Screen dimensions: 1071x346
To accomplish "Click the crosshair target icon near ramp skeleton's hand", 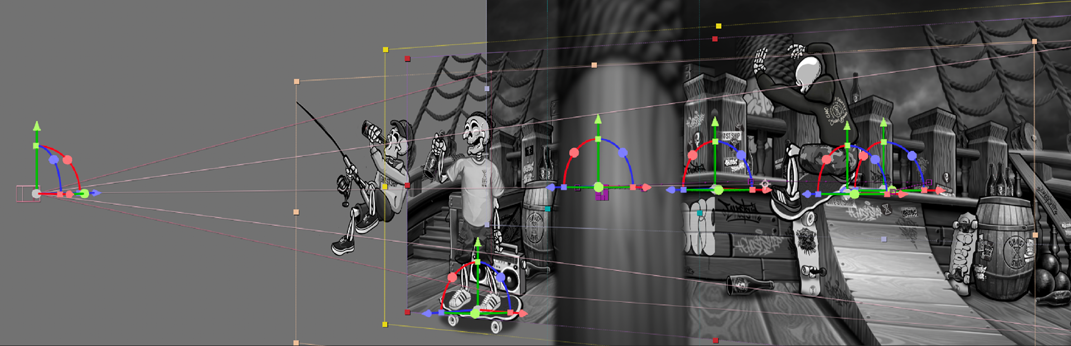I will coord(765,183).
